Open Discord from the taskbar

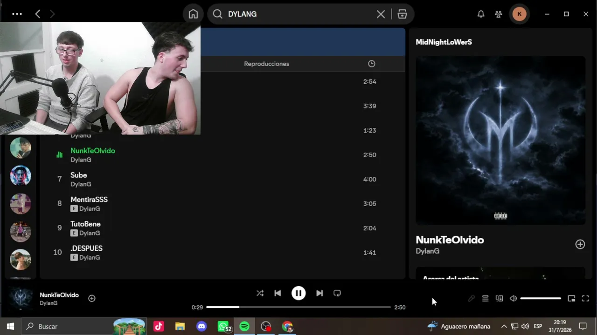[201, 326]
